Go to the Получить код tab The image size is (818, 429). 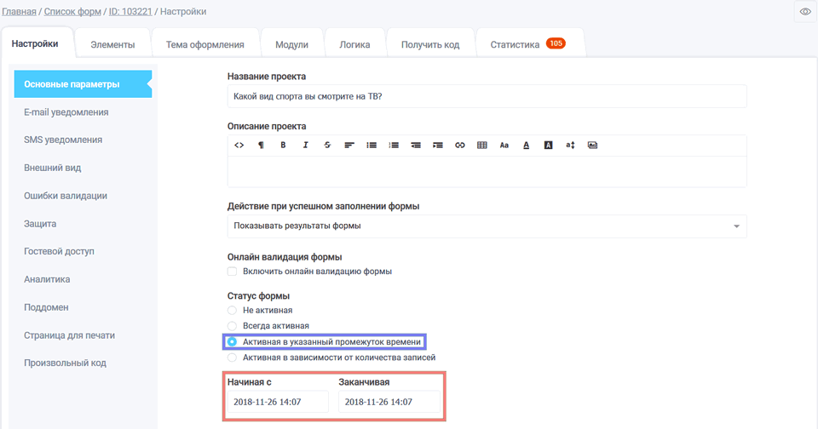click(x=430, y=44)
